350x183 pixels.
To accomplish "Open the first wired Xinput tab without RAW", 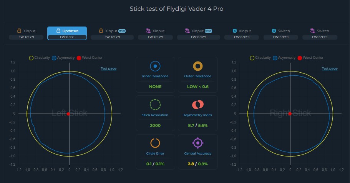I will click(27, 33).
